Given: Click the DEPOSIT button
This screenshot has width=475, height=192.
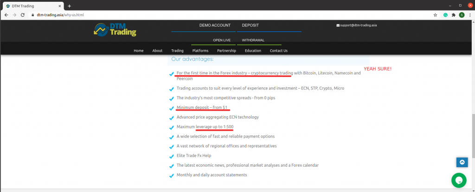Looking at the screenshot, I should pos(250,25).
